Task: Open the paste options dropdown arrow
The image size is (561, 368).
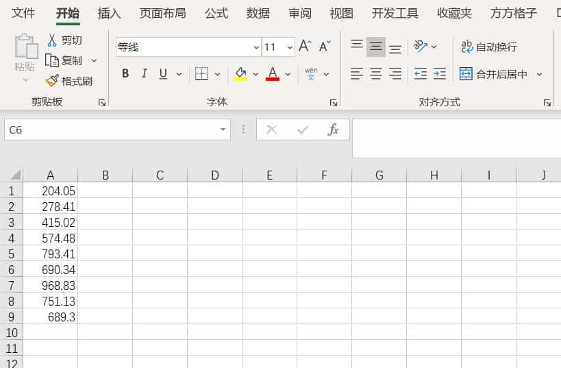Action: [x=25, y=79]
